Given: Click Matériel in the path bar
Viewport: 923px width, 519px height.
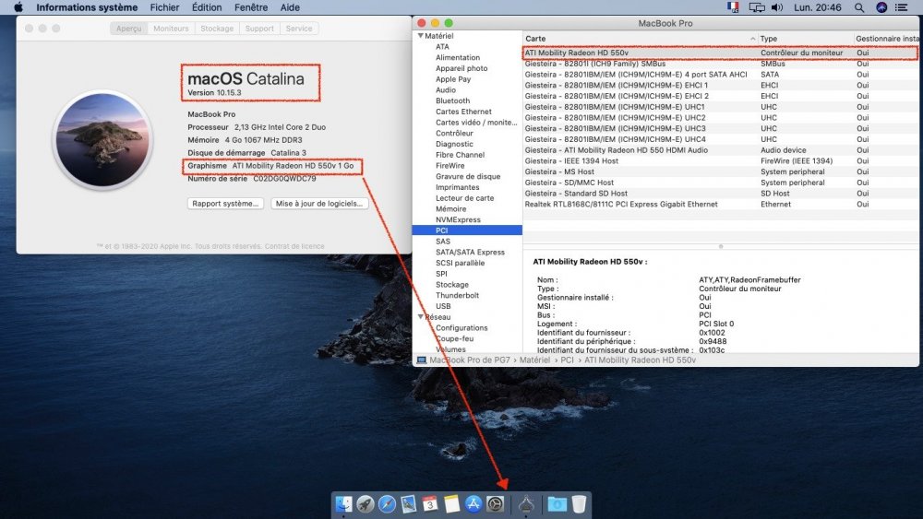Looking at the screenshot, I should 534,360.
